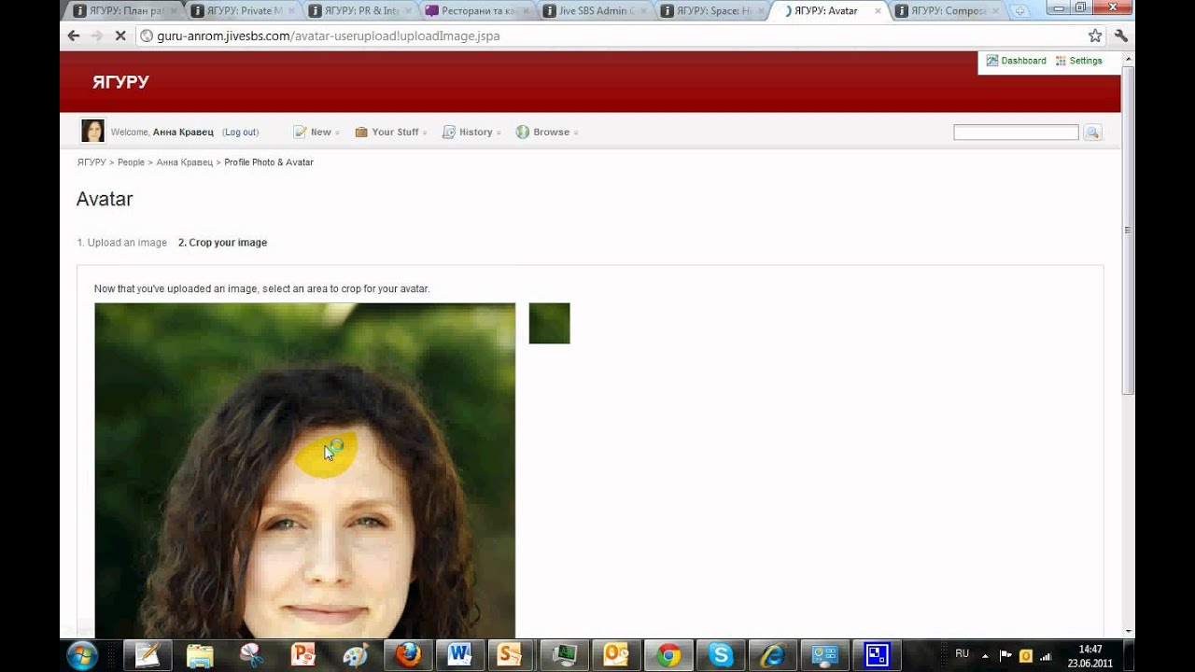The height and width of the screenshot is (672, 1195).
Task: Open the Анна Кравец breadcrumb link
Action: tap(184, 162)
